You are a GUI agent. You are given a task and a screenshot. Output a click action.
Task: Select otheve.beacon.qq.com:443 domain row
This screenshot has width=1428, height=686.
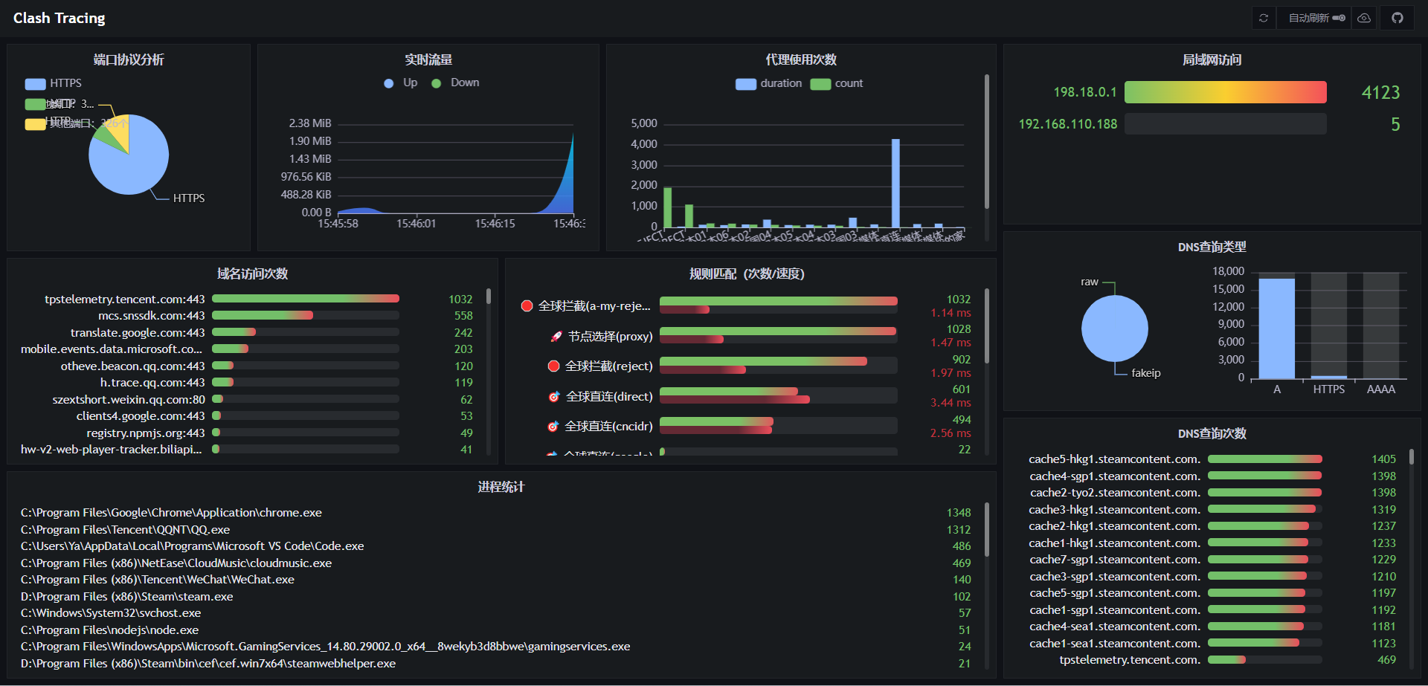[247, 366]
